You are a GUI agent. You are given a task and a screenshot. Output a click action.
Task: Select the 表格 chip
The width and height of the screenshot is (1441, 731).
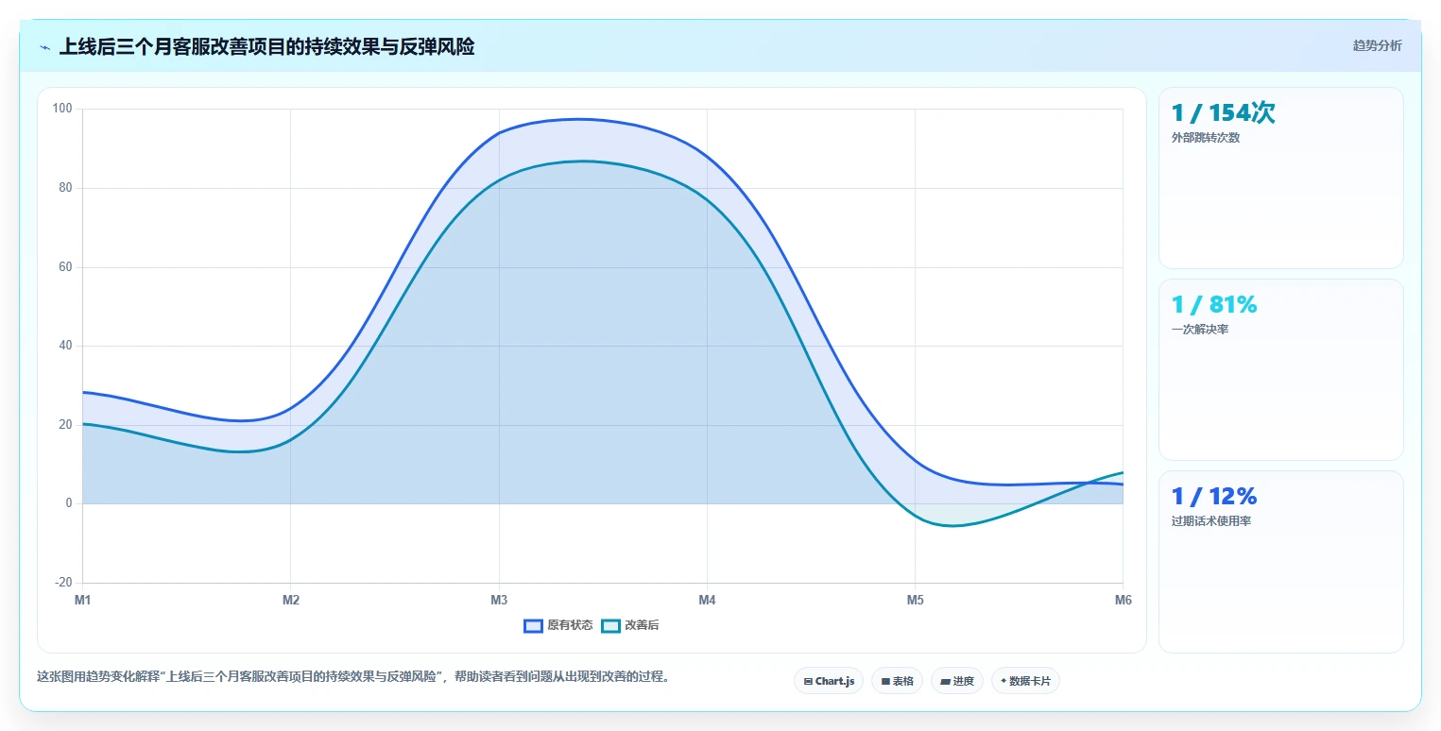(897, 681)
